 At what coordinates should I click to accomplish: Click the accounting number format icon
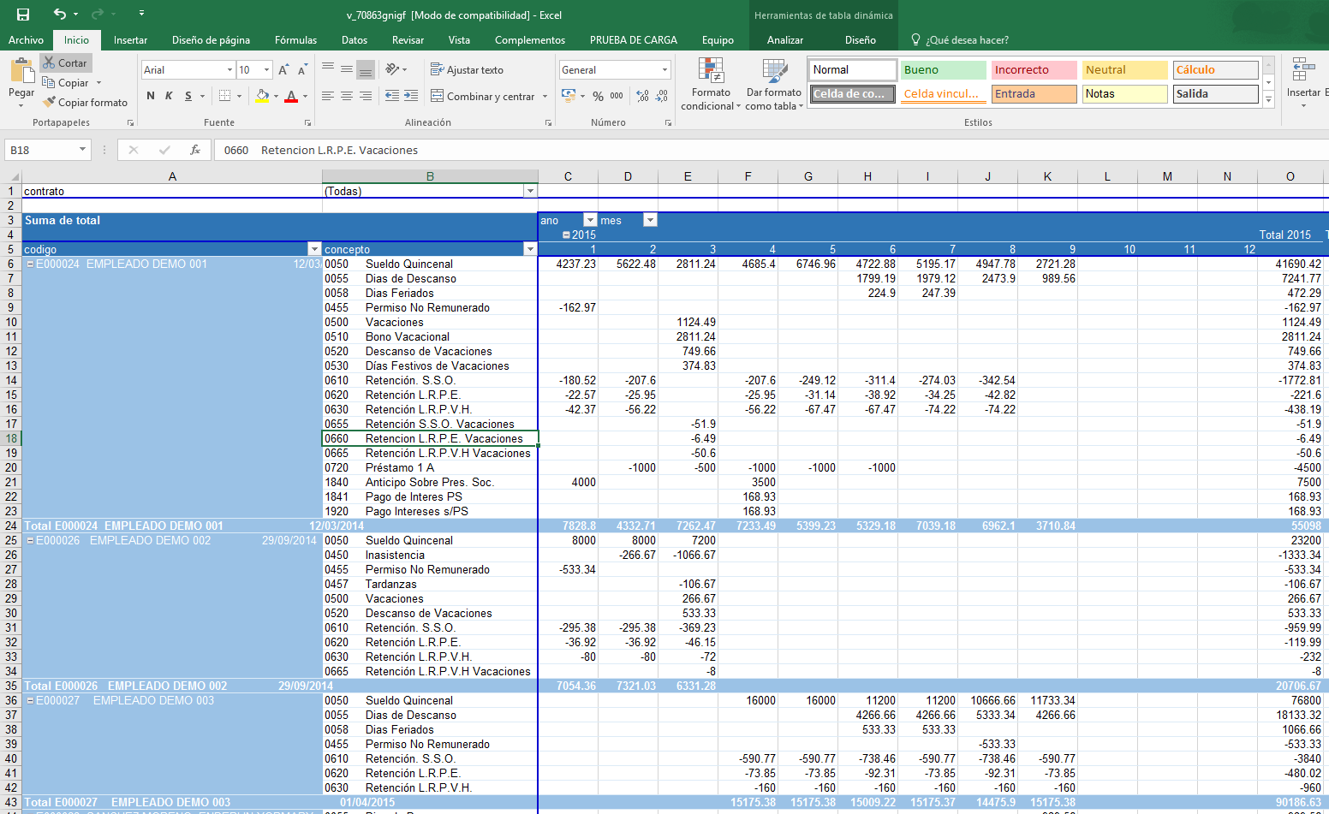(x=569, y=96)
